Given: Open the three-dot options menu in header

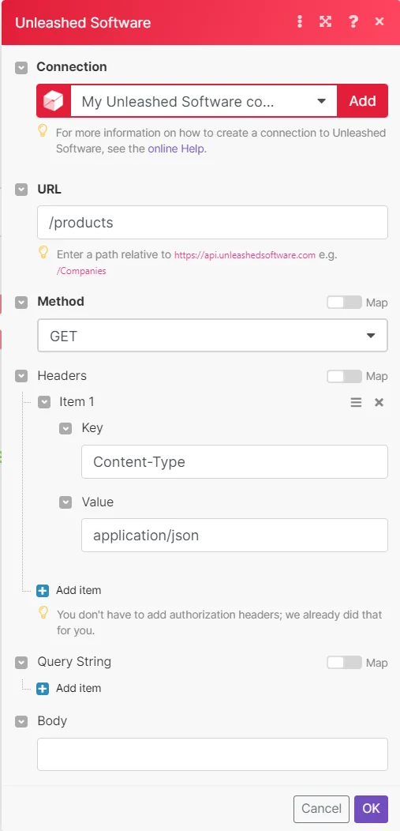Looking at the screenshot, I should coord(300,22).
